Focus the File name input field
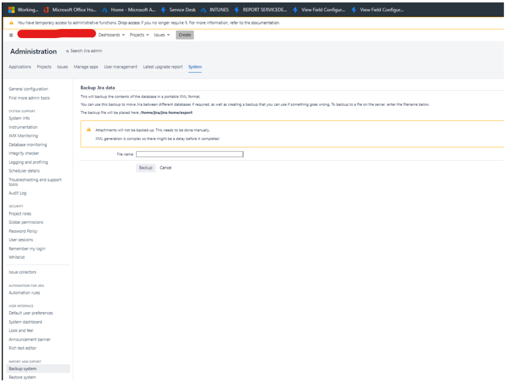 pyautogui.click(x=189, y=154)
